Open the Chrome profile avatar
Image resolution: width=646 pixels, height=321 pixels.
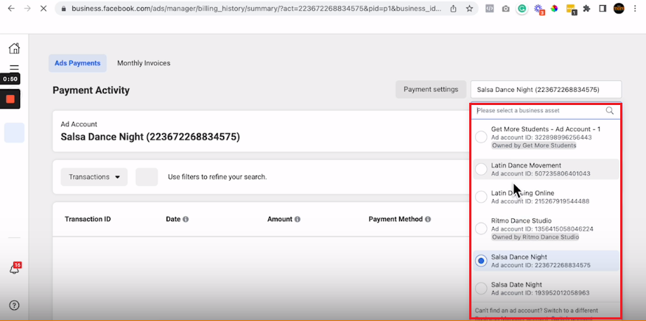(619, 8)
